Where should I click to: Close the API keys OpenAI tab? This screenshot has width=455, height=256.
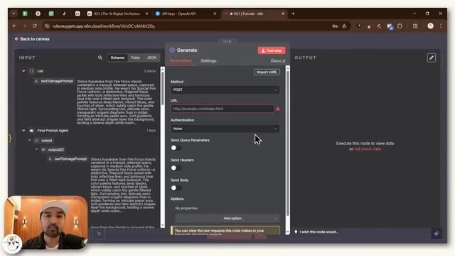click(215, 14)
